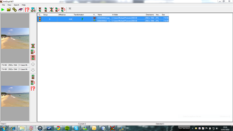Open the folder paths icon in toolbar
Screen dimensions: 233x131
coord(9,10)
